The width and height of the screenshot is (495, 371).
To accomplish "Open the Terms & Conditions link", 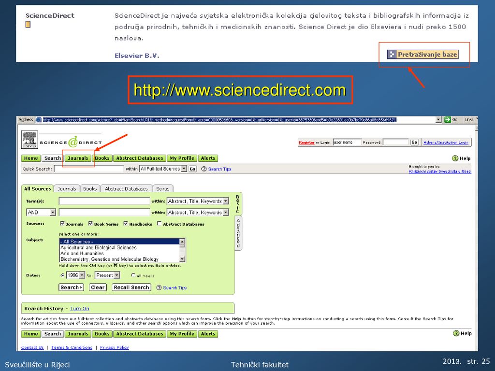I will (72, 347).
